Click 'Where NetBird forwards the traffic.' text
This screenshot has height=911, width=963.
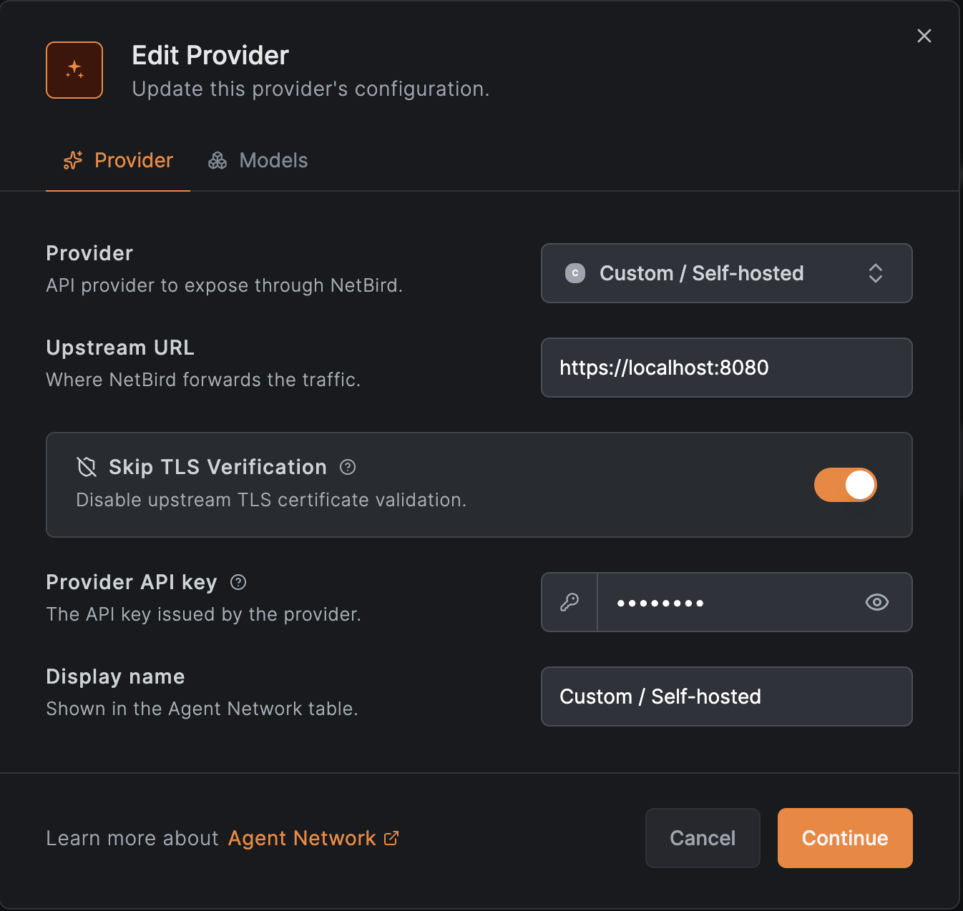point(203,380)
